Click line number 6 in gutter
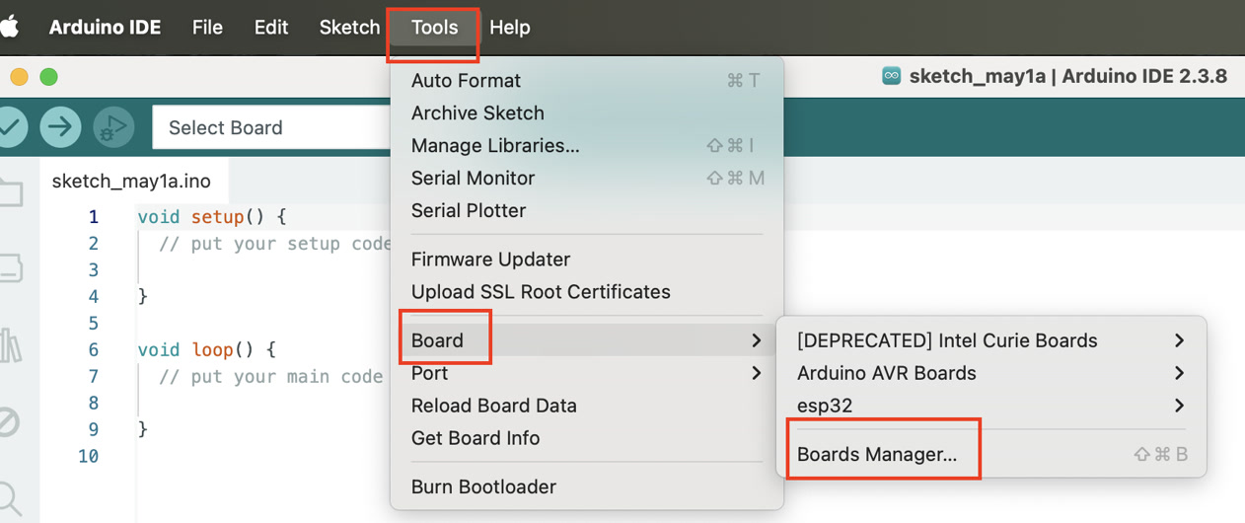This screenshot has height=523, width=1245. (94, 350)
